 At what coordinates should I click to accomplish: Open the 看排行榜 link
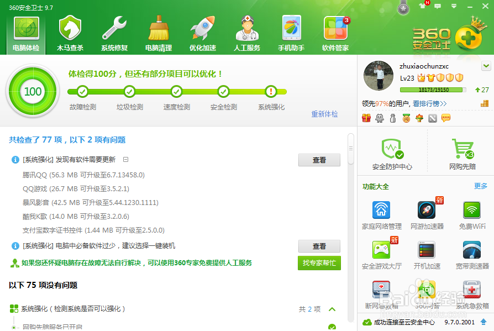click(x=430, y=104)
